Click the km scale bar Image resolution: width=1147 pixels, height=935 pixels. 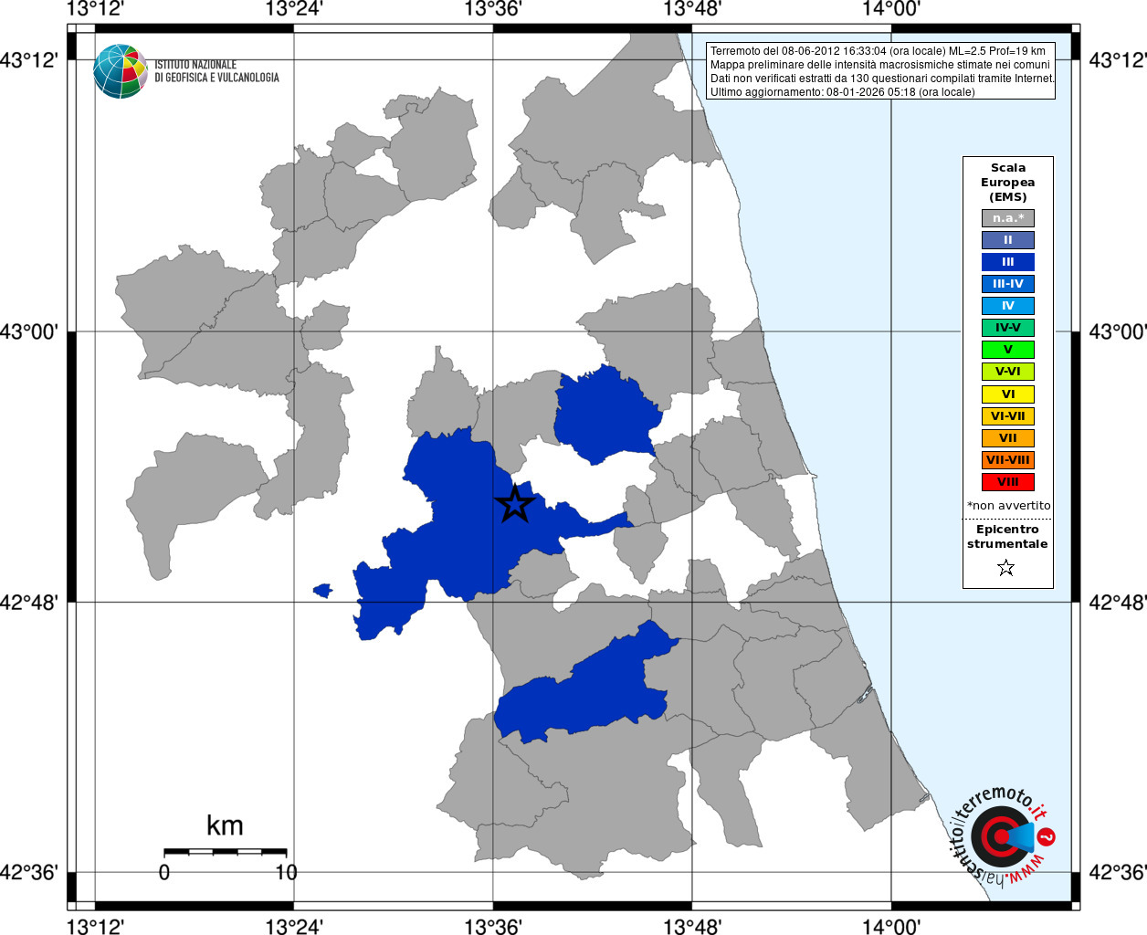(x=226, y=852)
